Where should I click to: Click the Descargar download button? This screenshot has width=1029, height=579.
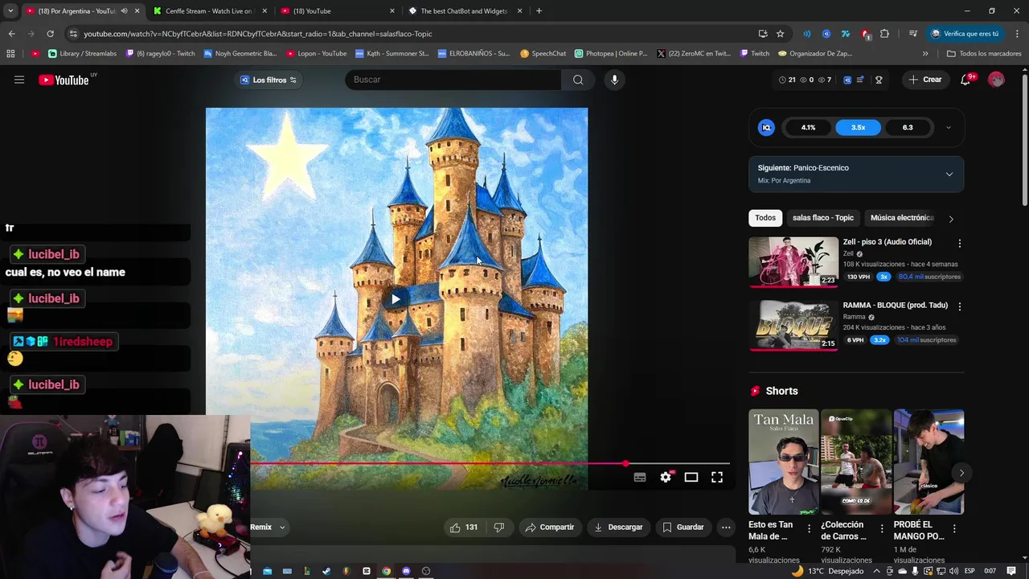click(x=618, y=528)
